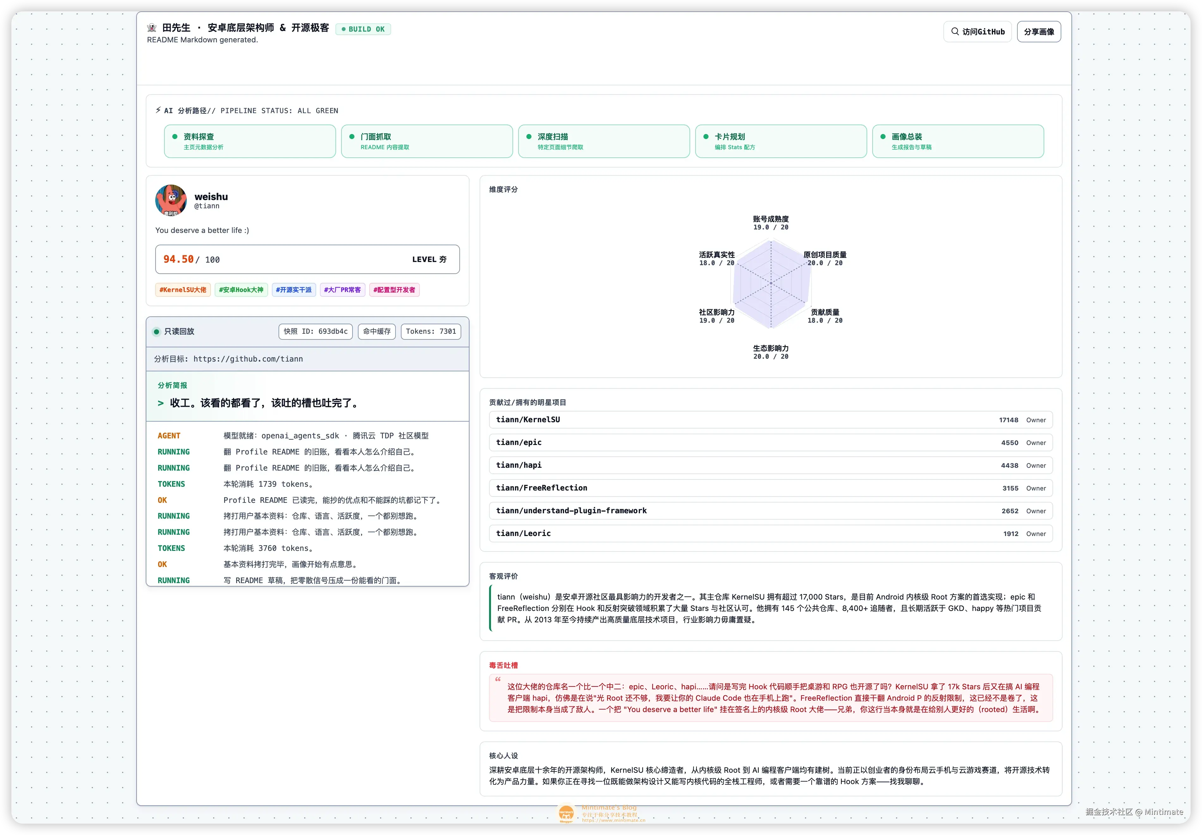The width and height of the screenshot is (1202, 835).
Task: Open the tiann/epic repository row
Action: click(770, 442)
